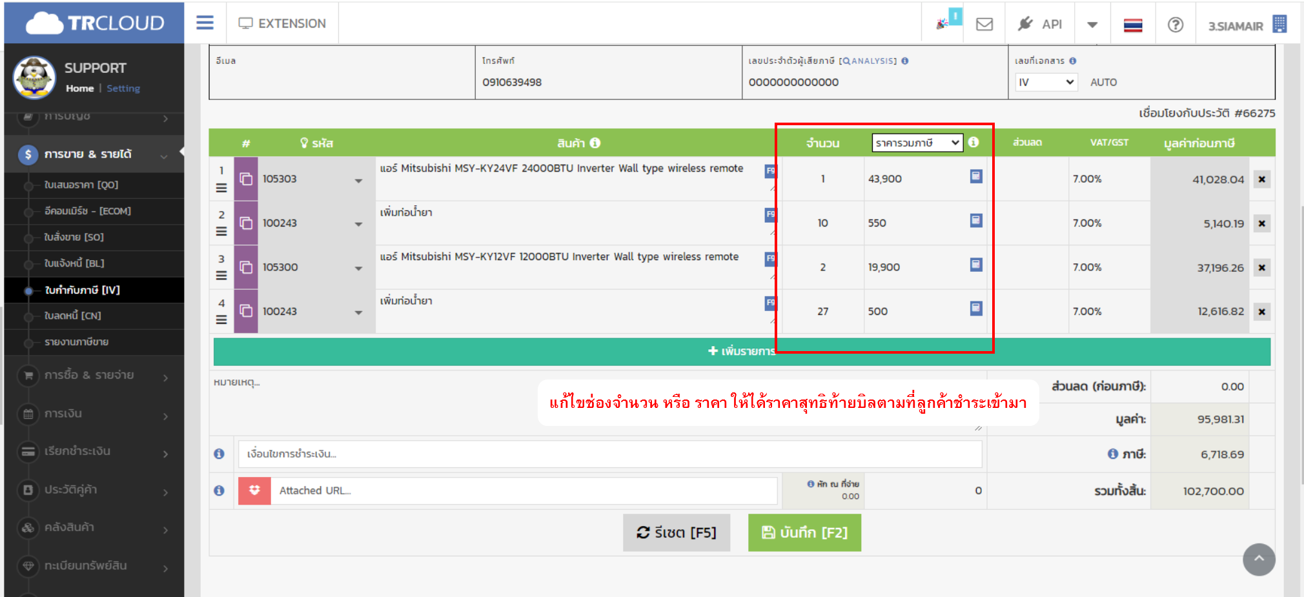
Task: Open the 3.SIAMAIR company menu
Action: (1247, 25)
